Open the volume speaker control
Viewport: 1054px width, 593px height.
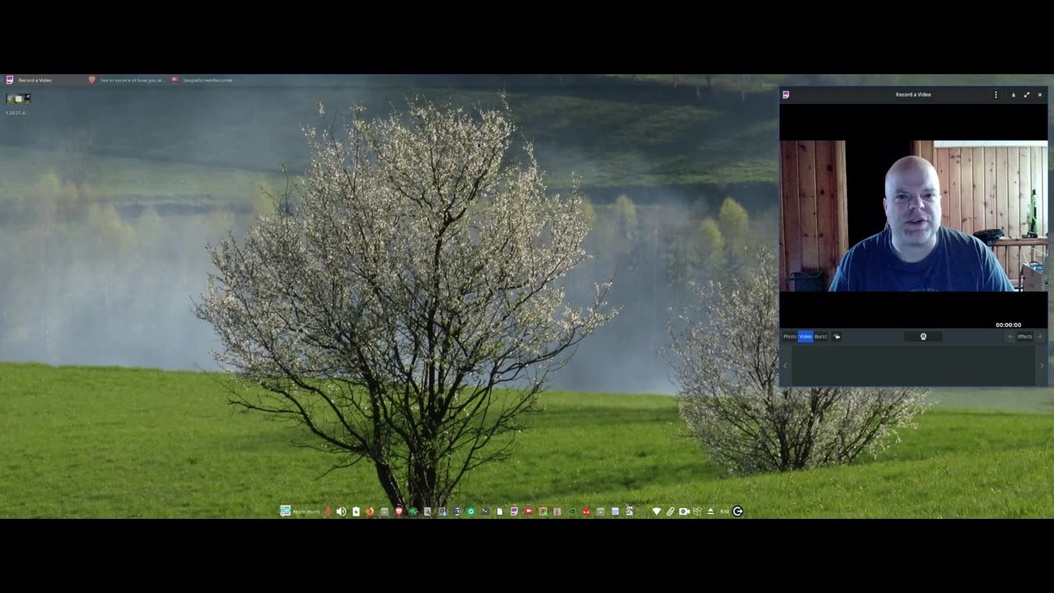point(341,511)
